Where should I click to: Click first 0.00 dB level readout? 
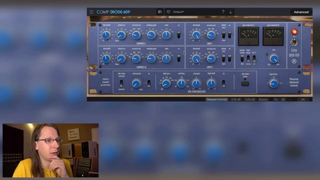point(235,99)
